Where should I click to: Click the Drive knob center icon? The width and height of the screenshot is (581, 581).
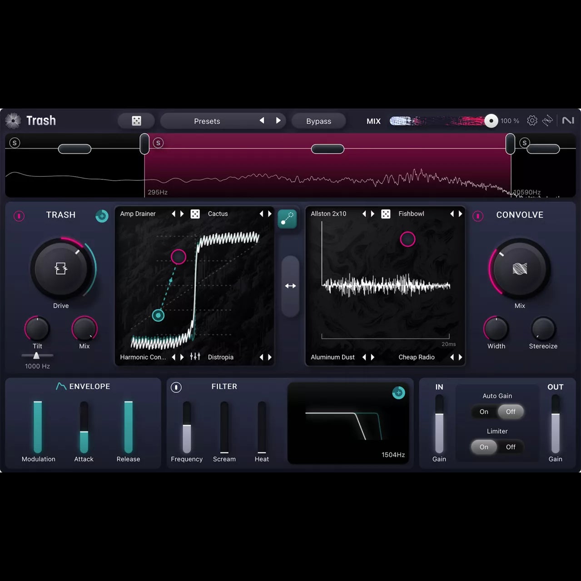point(61,268)
